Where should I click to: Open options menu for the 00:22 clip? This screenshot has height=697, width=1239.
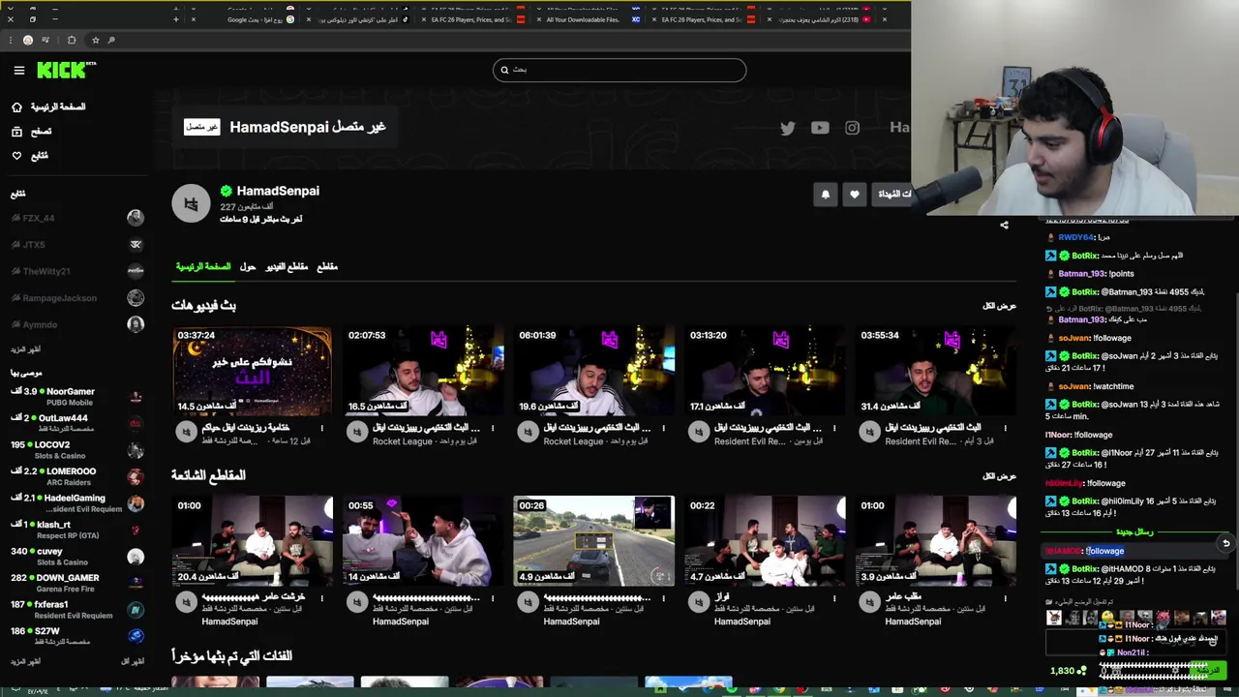[x=834, y=598]
